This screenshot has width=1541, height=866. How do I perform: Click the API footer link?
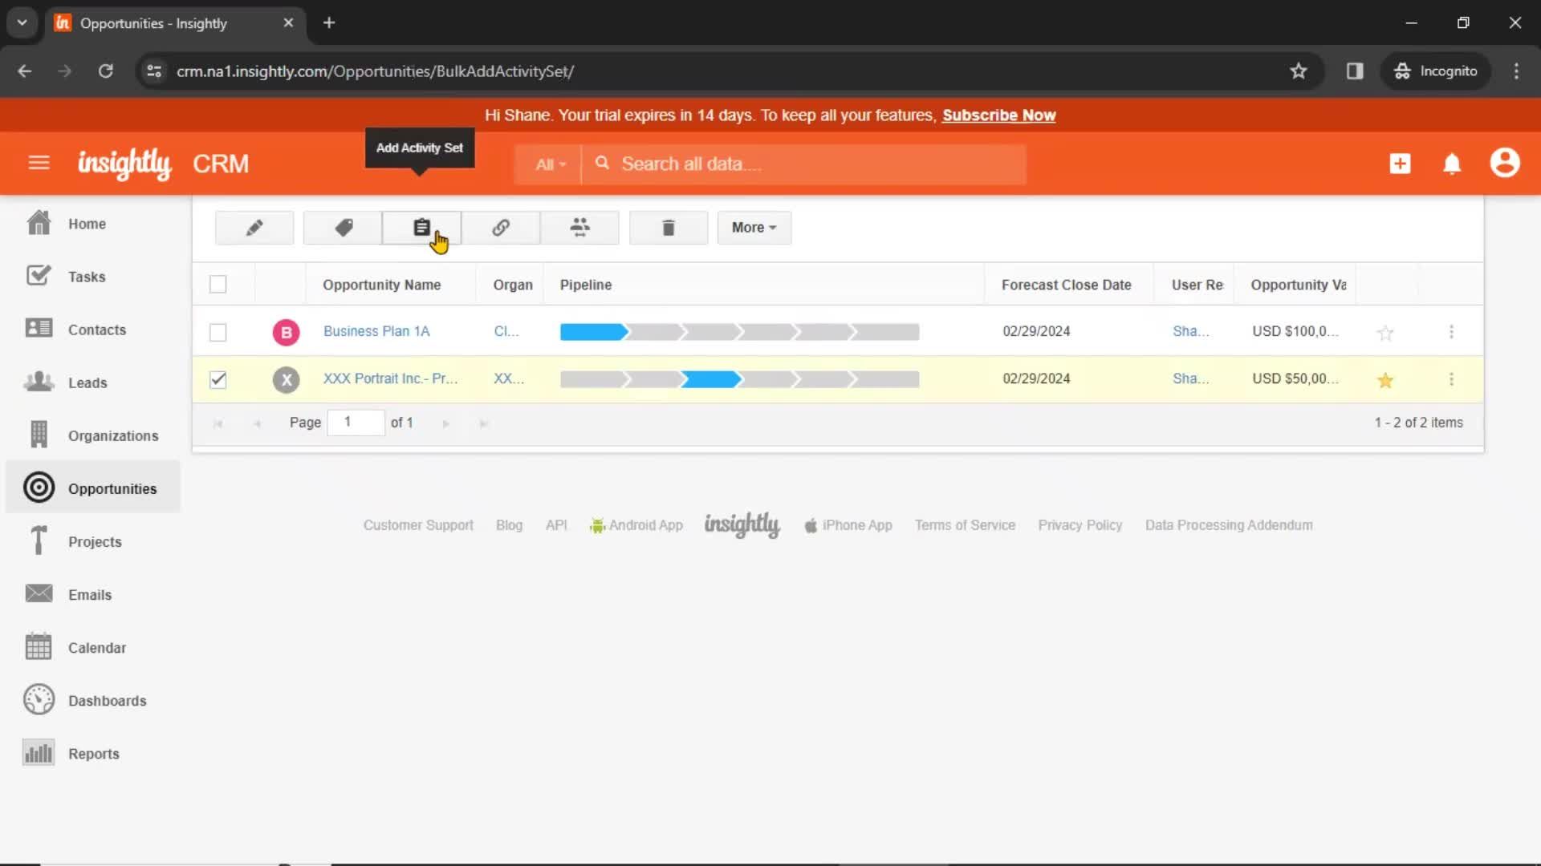click(x=556, y=525)
